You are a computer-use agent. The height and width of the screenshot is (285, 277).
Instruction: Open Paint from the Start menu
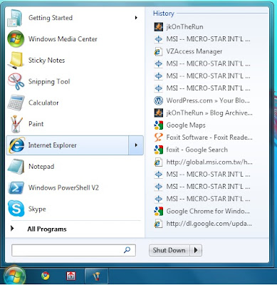point(36,124)
